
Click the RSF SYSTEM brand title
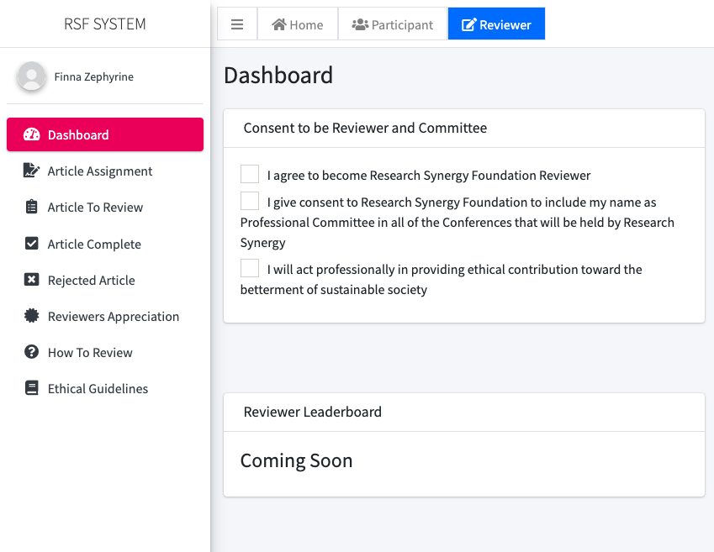[x=105, y=24]
